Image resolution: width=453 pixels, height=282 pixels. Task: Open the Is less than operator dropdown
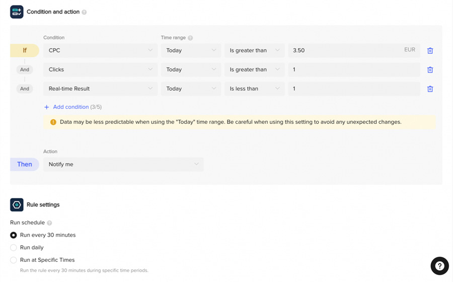[254, 89]
